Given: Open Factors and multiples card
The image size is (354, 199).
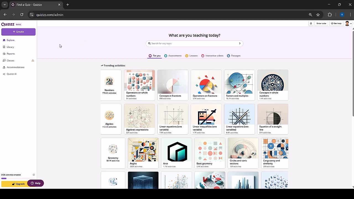Looking at the screenshot, I should pos(240,85).
